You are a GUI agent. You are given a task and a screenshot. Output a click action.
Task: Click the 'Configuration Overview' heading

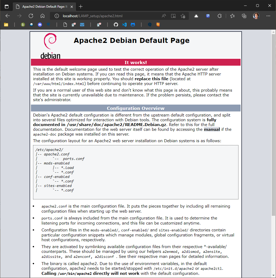coord(135,108)
